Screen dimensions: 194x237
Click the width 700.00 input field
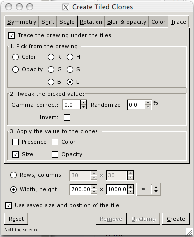(81, 189)
